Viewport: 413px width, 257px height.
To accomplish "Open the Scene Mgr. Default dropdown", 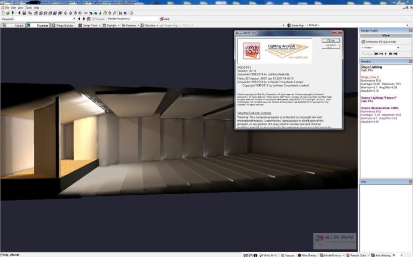I will 408,25.
